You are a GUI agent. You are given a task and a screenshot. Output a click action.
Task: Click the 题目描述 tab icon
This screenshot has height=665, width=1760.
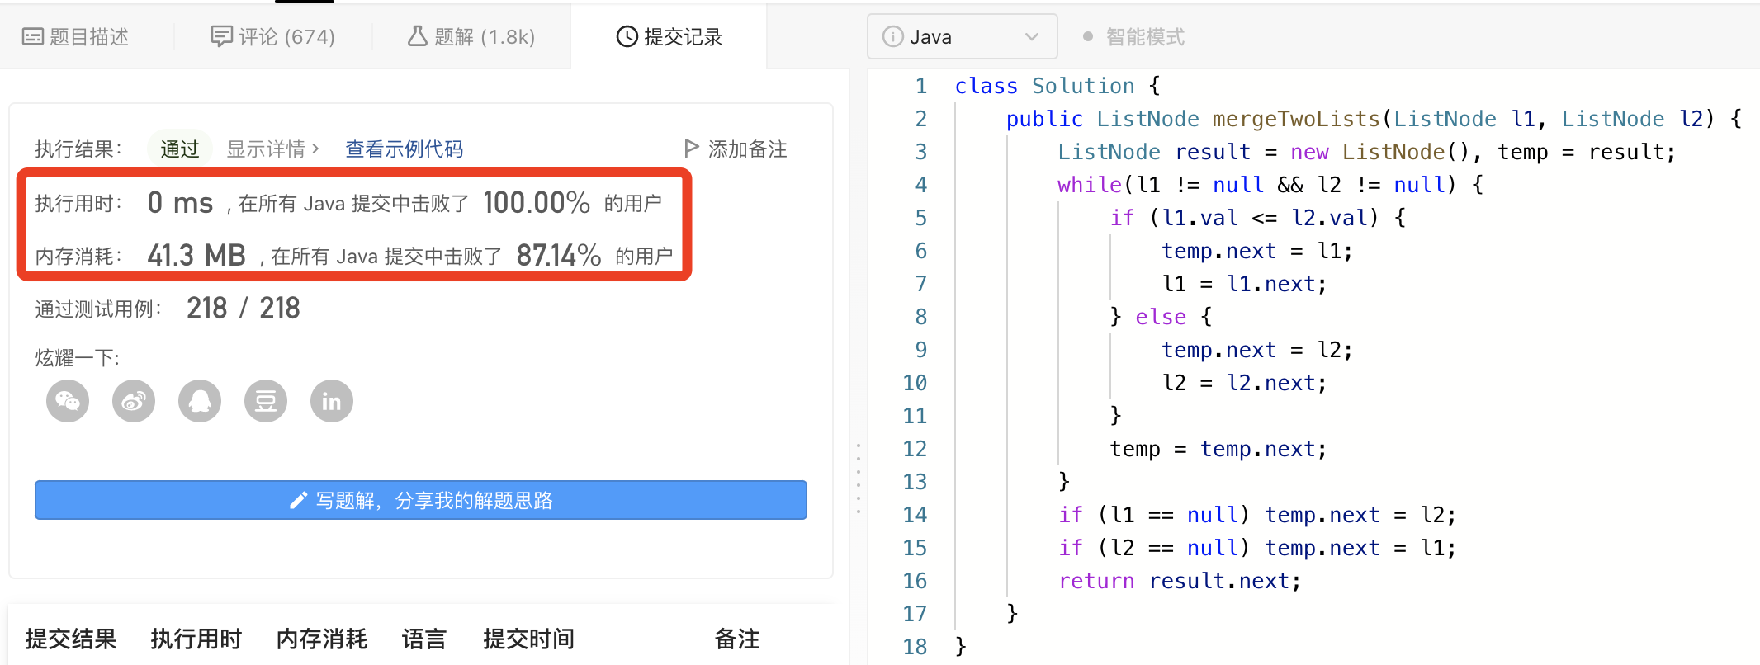click(x=32, y=37)
